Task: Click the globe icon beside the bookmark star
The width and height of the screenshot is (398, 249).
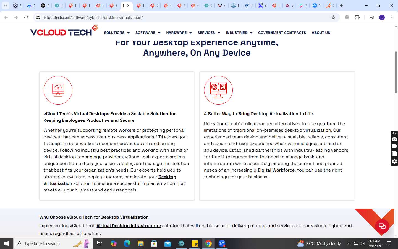Action: 347,17
